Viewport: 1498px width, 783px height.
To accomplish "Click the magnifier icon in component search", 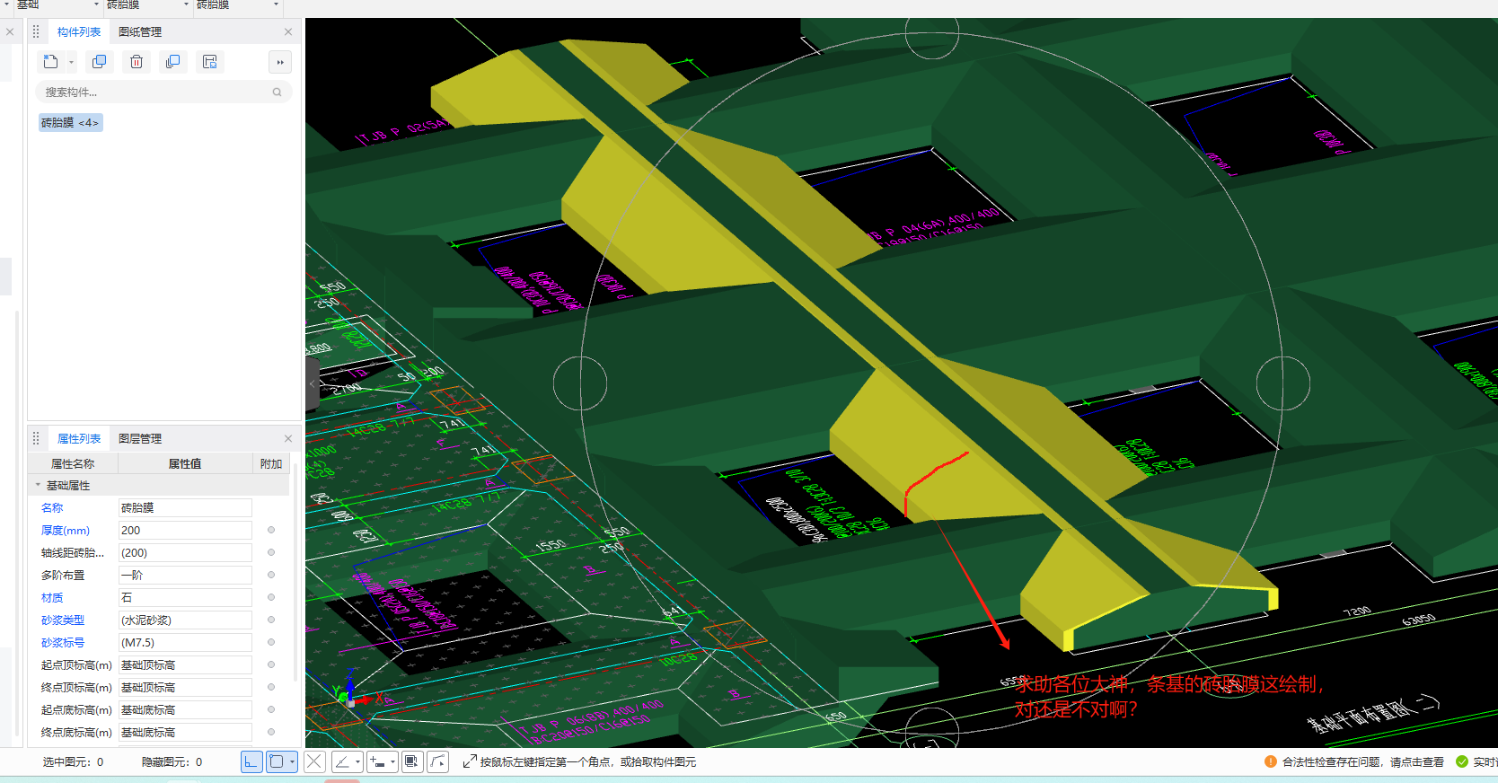I will [x=277, y=92].
